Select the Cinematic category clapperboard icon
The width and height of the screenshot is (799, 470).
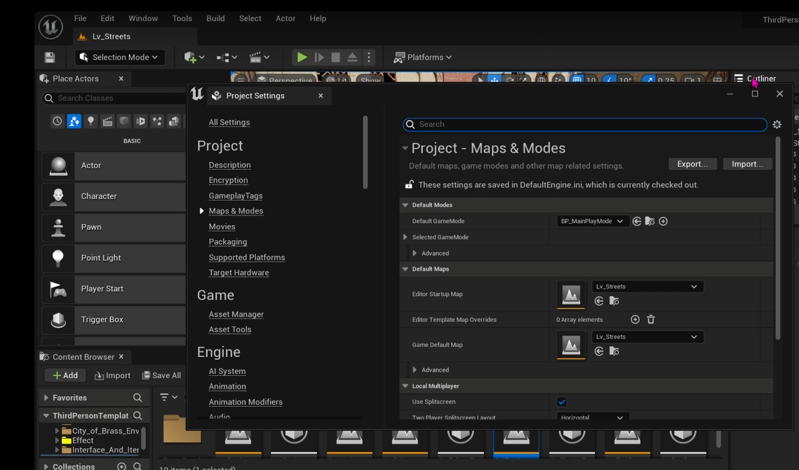pos(107,121)
